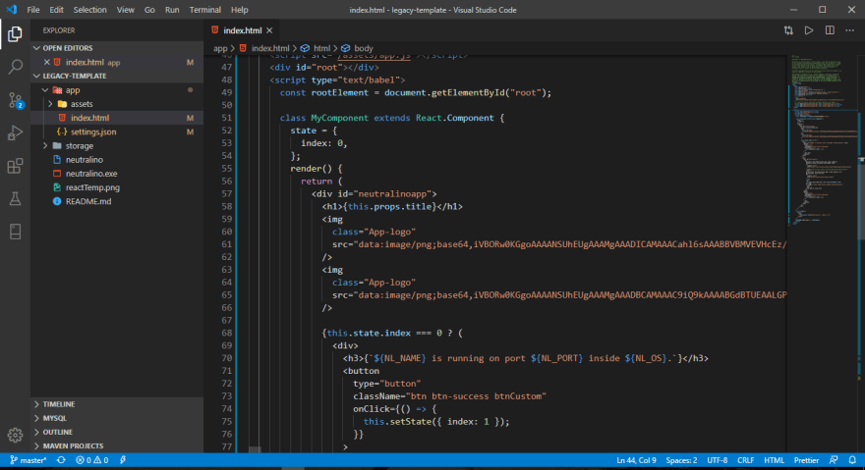
Task: Select neutralino.exe in explorer
Action: coord(117,173)
